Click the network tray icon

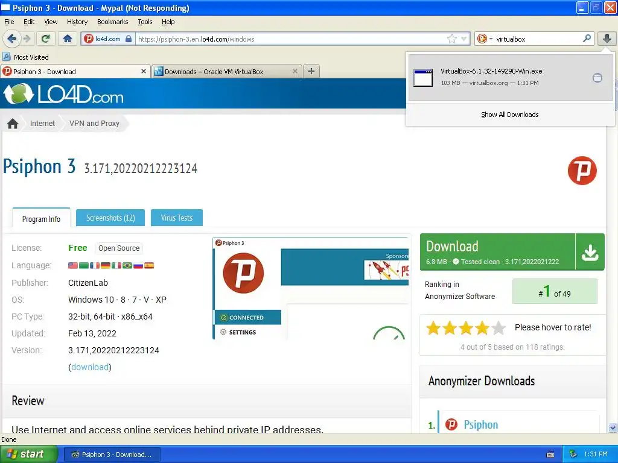(x=573, y=455)
